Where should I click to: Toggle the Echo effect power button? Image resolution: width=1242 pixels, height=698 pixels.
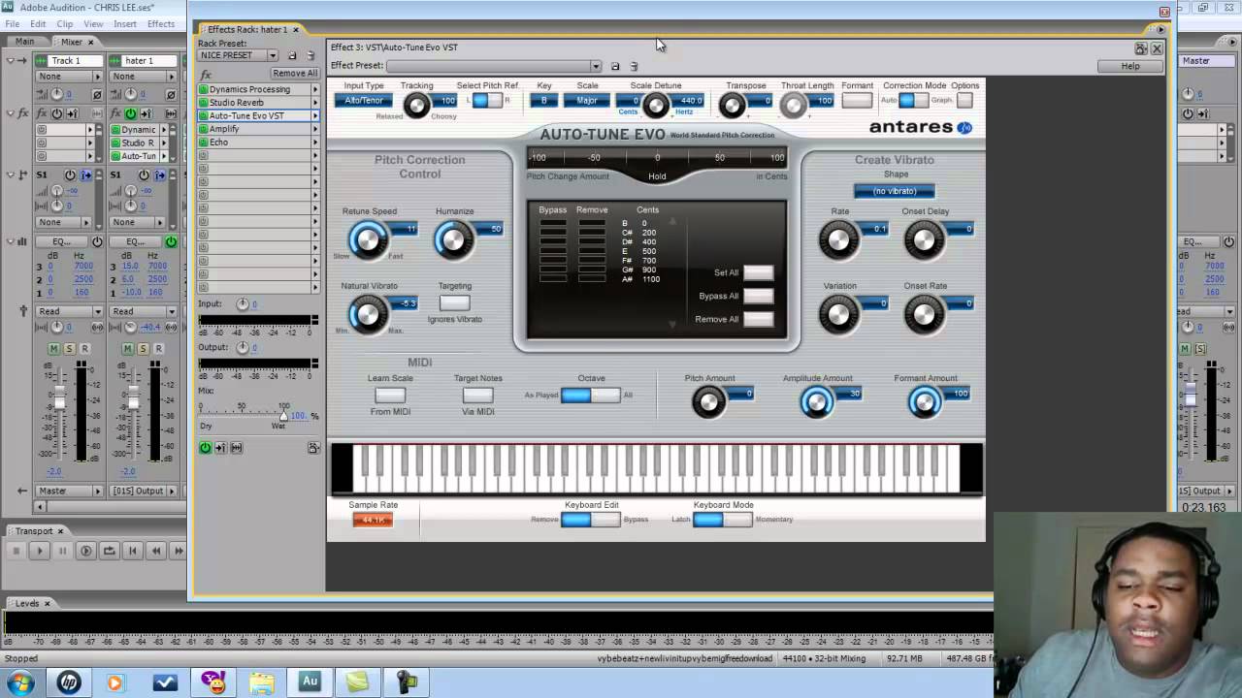pos(204,143)
